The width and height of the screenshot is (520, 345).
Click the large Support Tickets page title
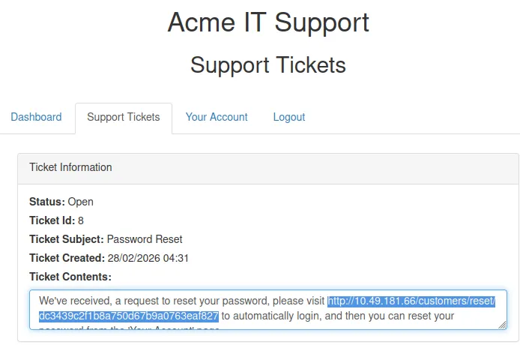[x=268, y=65]
